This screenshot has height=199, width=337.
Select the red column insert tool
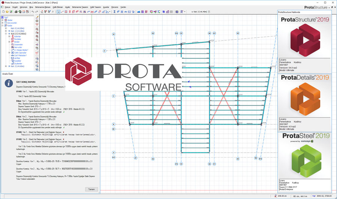click(x=70, y=12)
